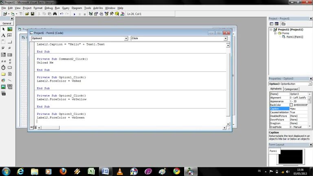
Task: Toggle Procedure View in the code window
Action: [x=31, y=127]
